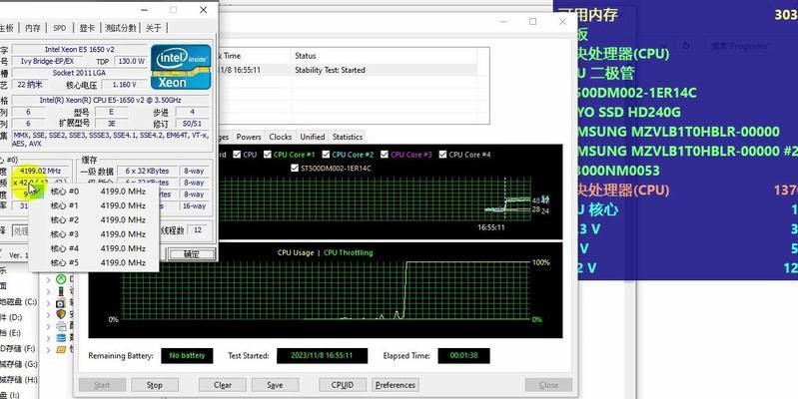Image resolution: width=798 pixels, height=399 pixels.
Task: Open the Statistics tab
Action: click(x=348, y=137)
